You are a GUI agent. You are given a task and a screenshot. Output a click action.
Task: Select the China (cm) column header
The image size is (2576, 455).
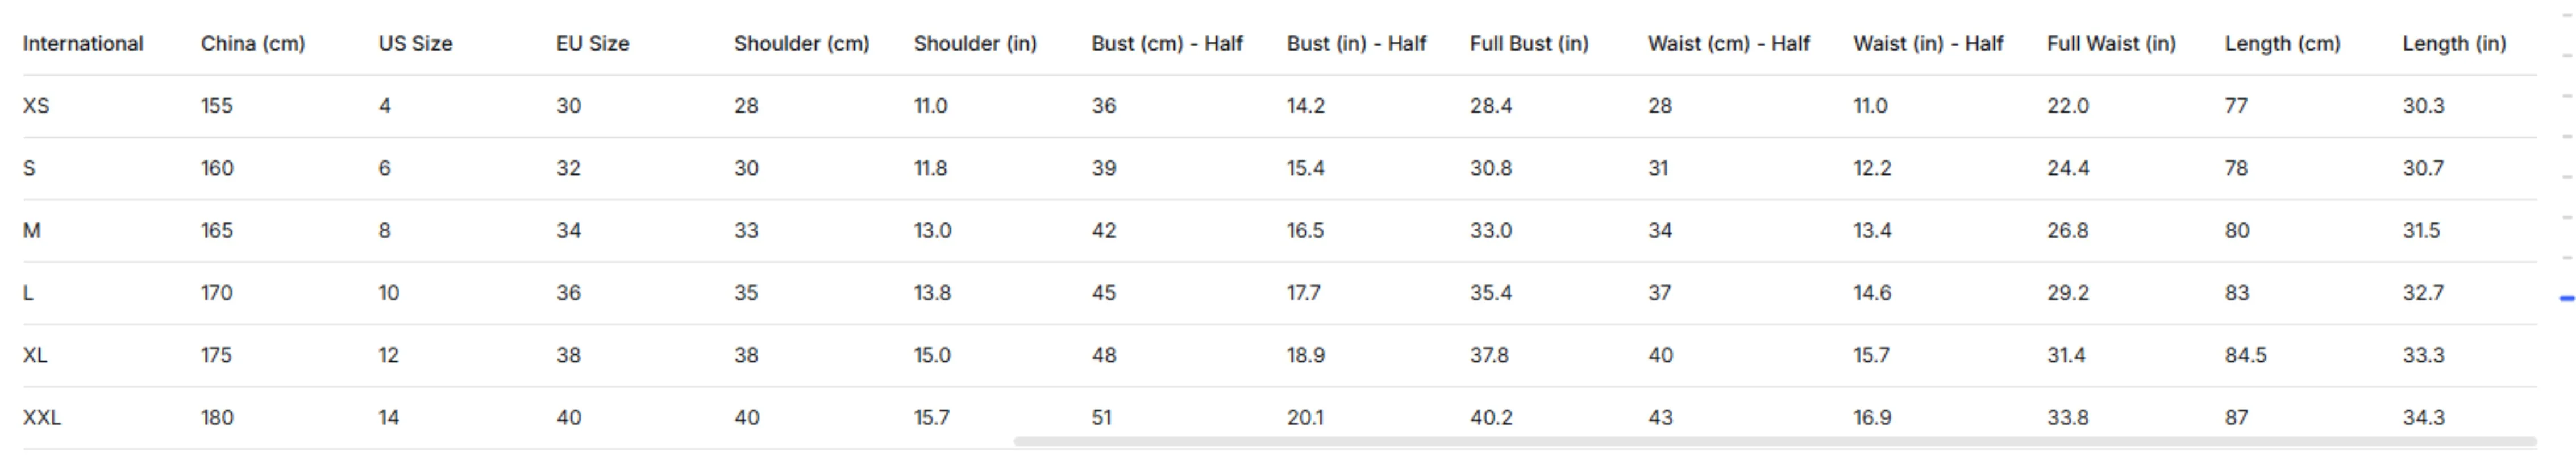(x=253, y=44)
